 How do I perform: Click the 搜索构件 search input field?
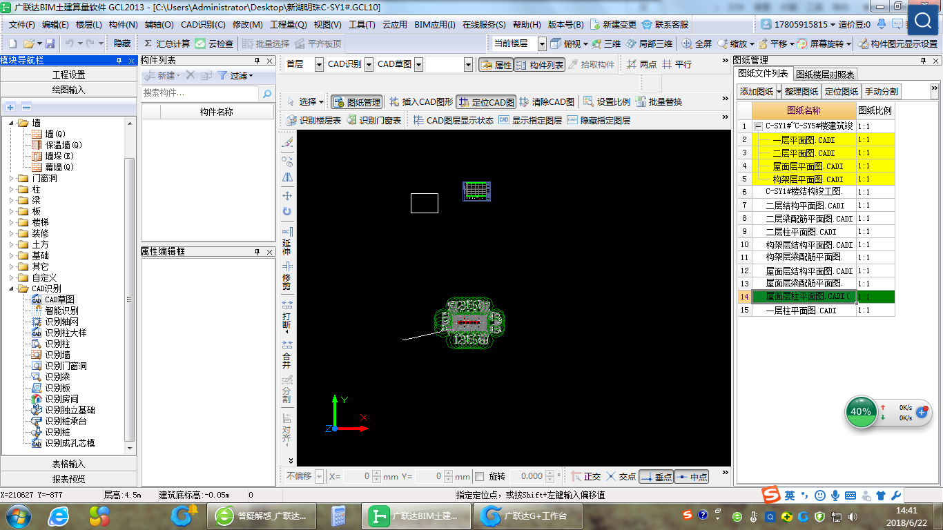point(200,93)
